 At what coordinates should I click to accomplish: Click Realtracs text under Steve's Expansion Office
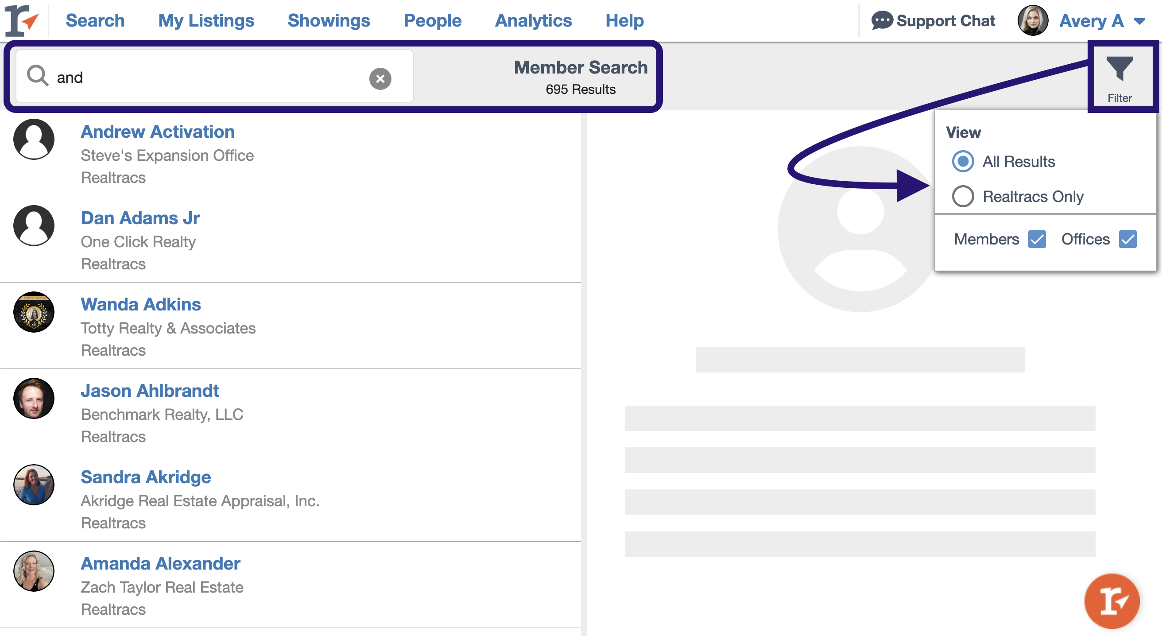point(113,178)
